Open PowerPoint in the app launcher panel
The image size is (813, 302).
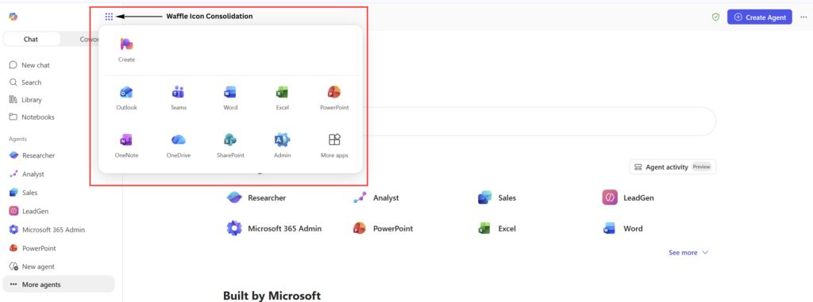coord(334,98)
